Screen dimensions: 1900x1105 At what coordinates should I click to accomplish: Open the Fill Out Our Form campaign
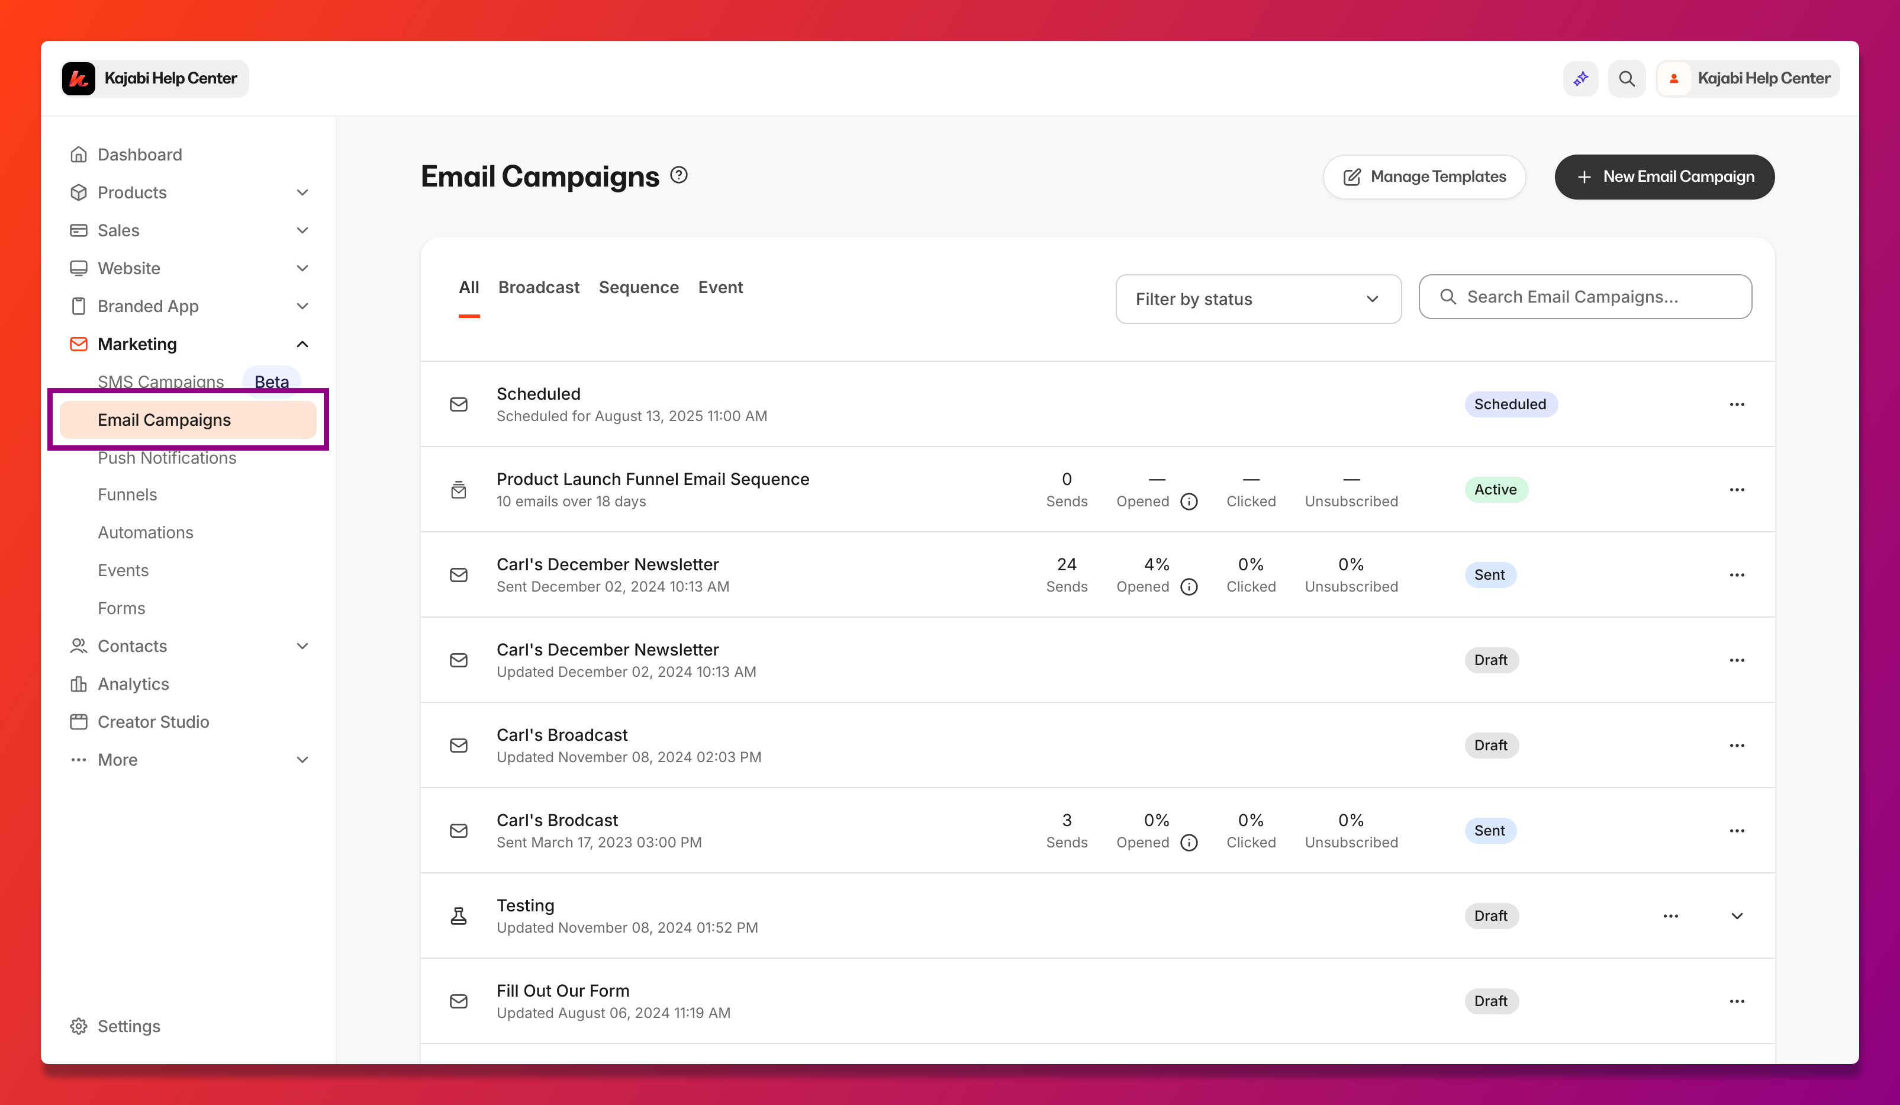562,990
